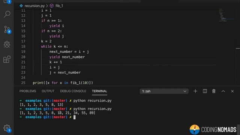240x135 pixels.
Task: Click the editor vertical scrollbar marker
Action: pyautogui.click(x=238, y=48)
